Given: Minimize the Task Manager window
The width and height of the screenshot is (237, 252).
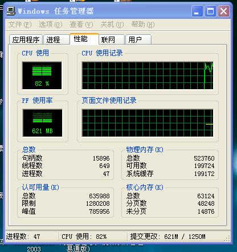Looking at the screenshot, I should point(197,11).
